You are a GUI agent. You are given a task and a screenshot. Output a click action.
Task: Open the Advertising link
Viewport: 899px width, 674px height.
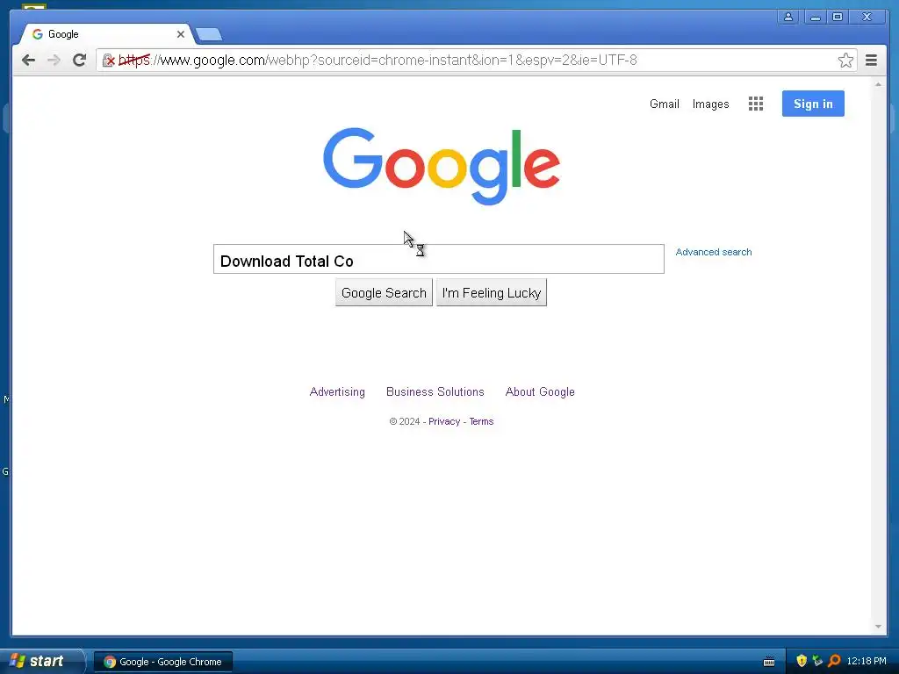pyautogui.click(x=337, y=392)
